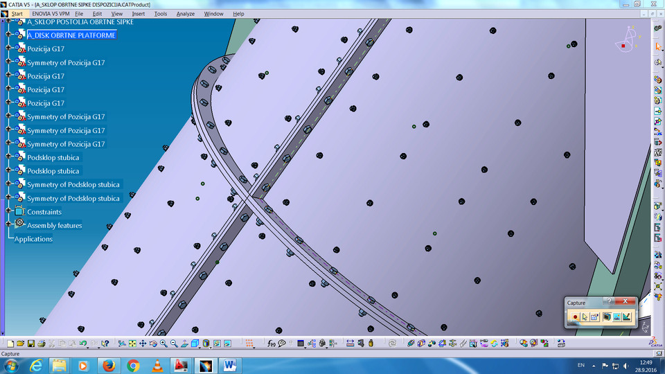665x374 pixels.
Task: Toggle Screen mode in Capture dialog
Action: click(x=607, y=317)
